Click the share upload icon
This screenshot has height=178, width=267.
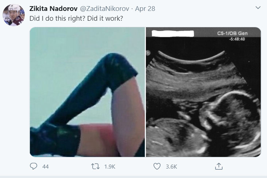(218, 166)
